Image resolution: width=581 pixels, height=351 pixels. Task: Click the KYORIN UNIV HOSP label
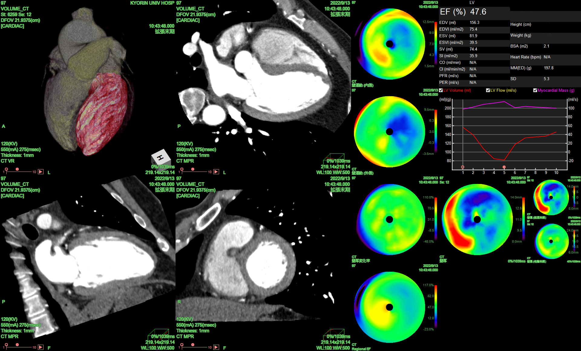pyautogui.click(x=152, y=3)
